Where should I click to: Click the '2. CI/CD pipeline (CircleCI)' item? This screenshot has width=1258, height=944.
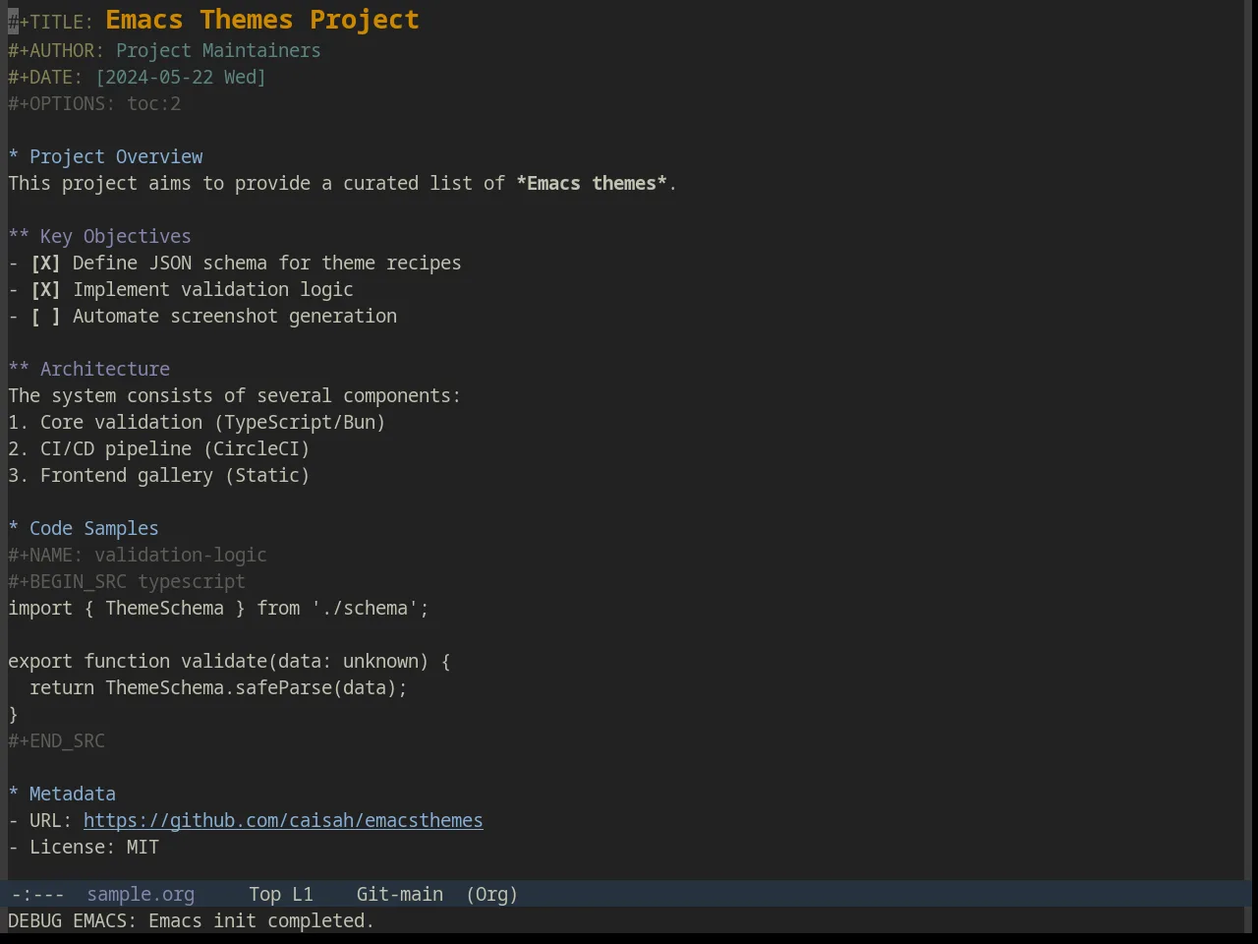coord(159,449)
